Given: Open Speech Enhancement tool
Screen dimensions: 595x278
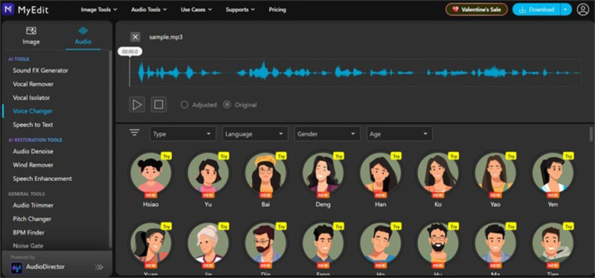Looking at the screenshot, I should 42,179.
